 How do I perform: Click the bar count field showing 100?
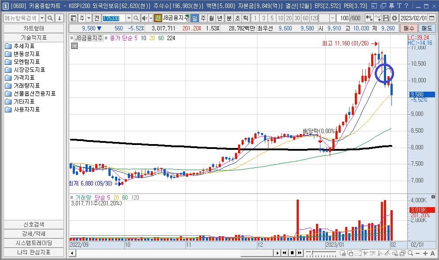[x=343, y=18]
